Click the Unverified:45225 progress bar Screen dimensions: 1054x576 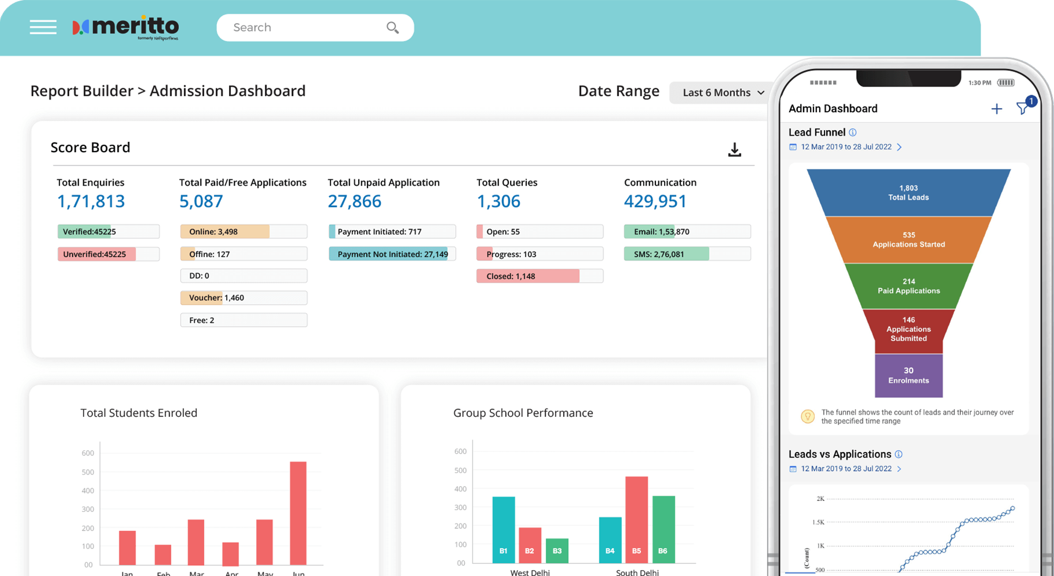point(108,254)
